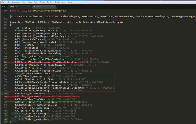Open the Help menu

[70, 2]
